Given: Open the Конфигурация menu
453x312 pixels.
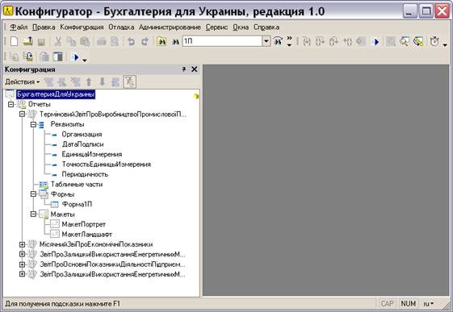Looking at the screenshot, I should [82, 27].
